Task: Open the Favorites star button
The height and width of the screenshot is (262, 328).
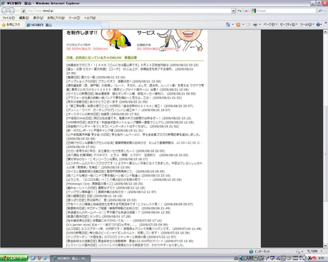Action: pos(11,24)
